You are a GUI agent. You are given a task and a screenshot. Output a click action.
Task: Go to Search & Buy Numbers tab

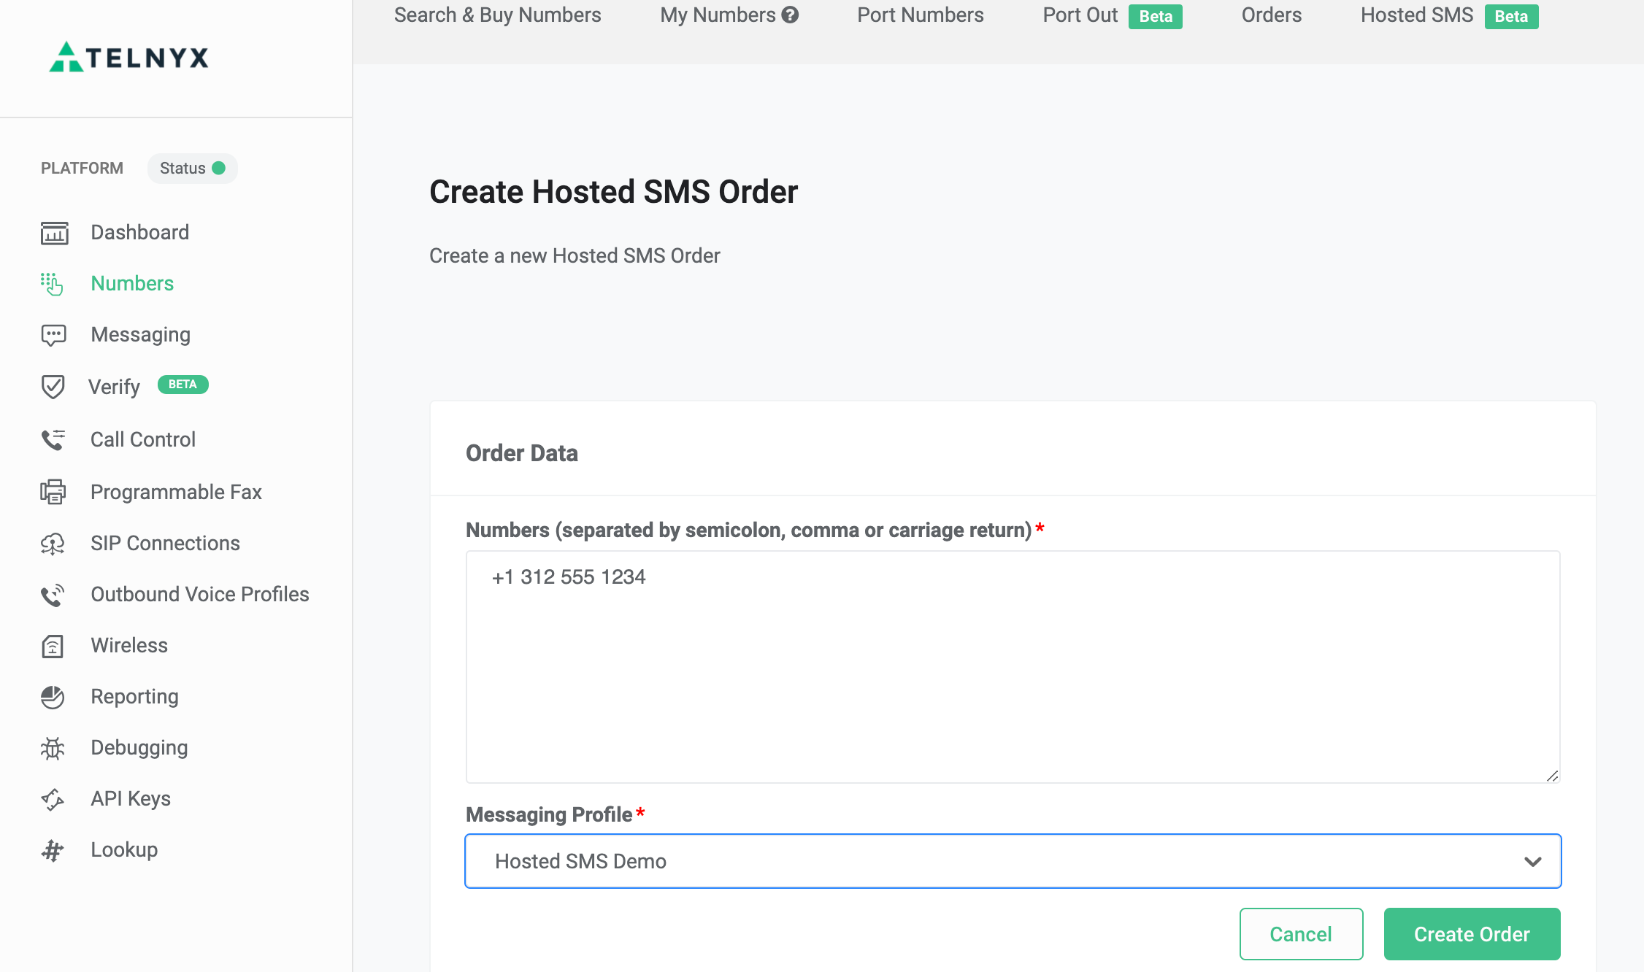pyautogui.click(x=497, y=15)
